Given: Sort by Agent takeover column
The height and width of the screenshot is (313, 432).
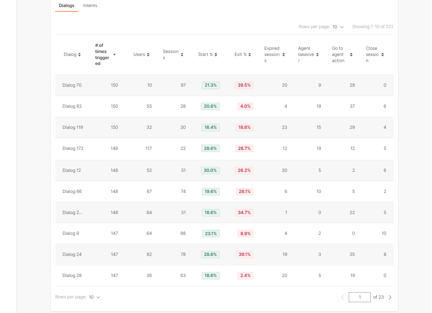Looking at the screenshot, I should click(x=317, y=55).
